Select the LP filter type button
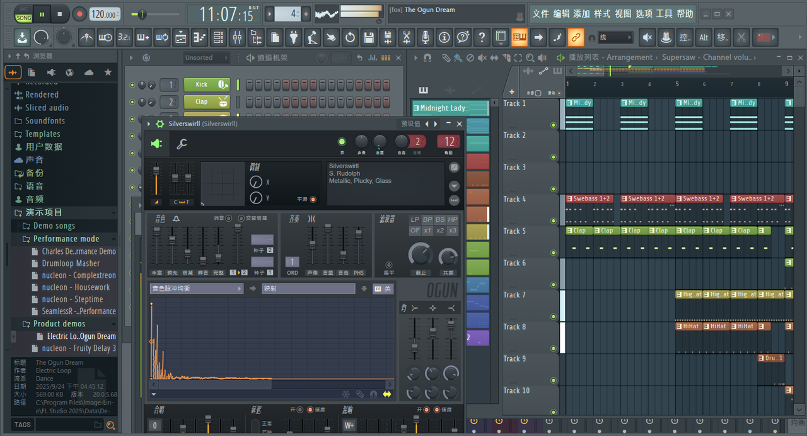 pos(415,219)
